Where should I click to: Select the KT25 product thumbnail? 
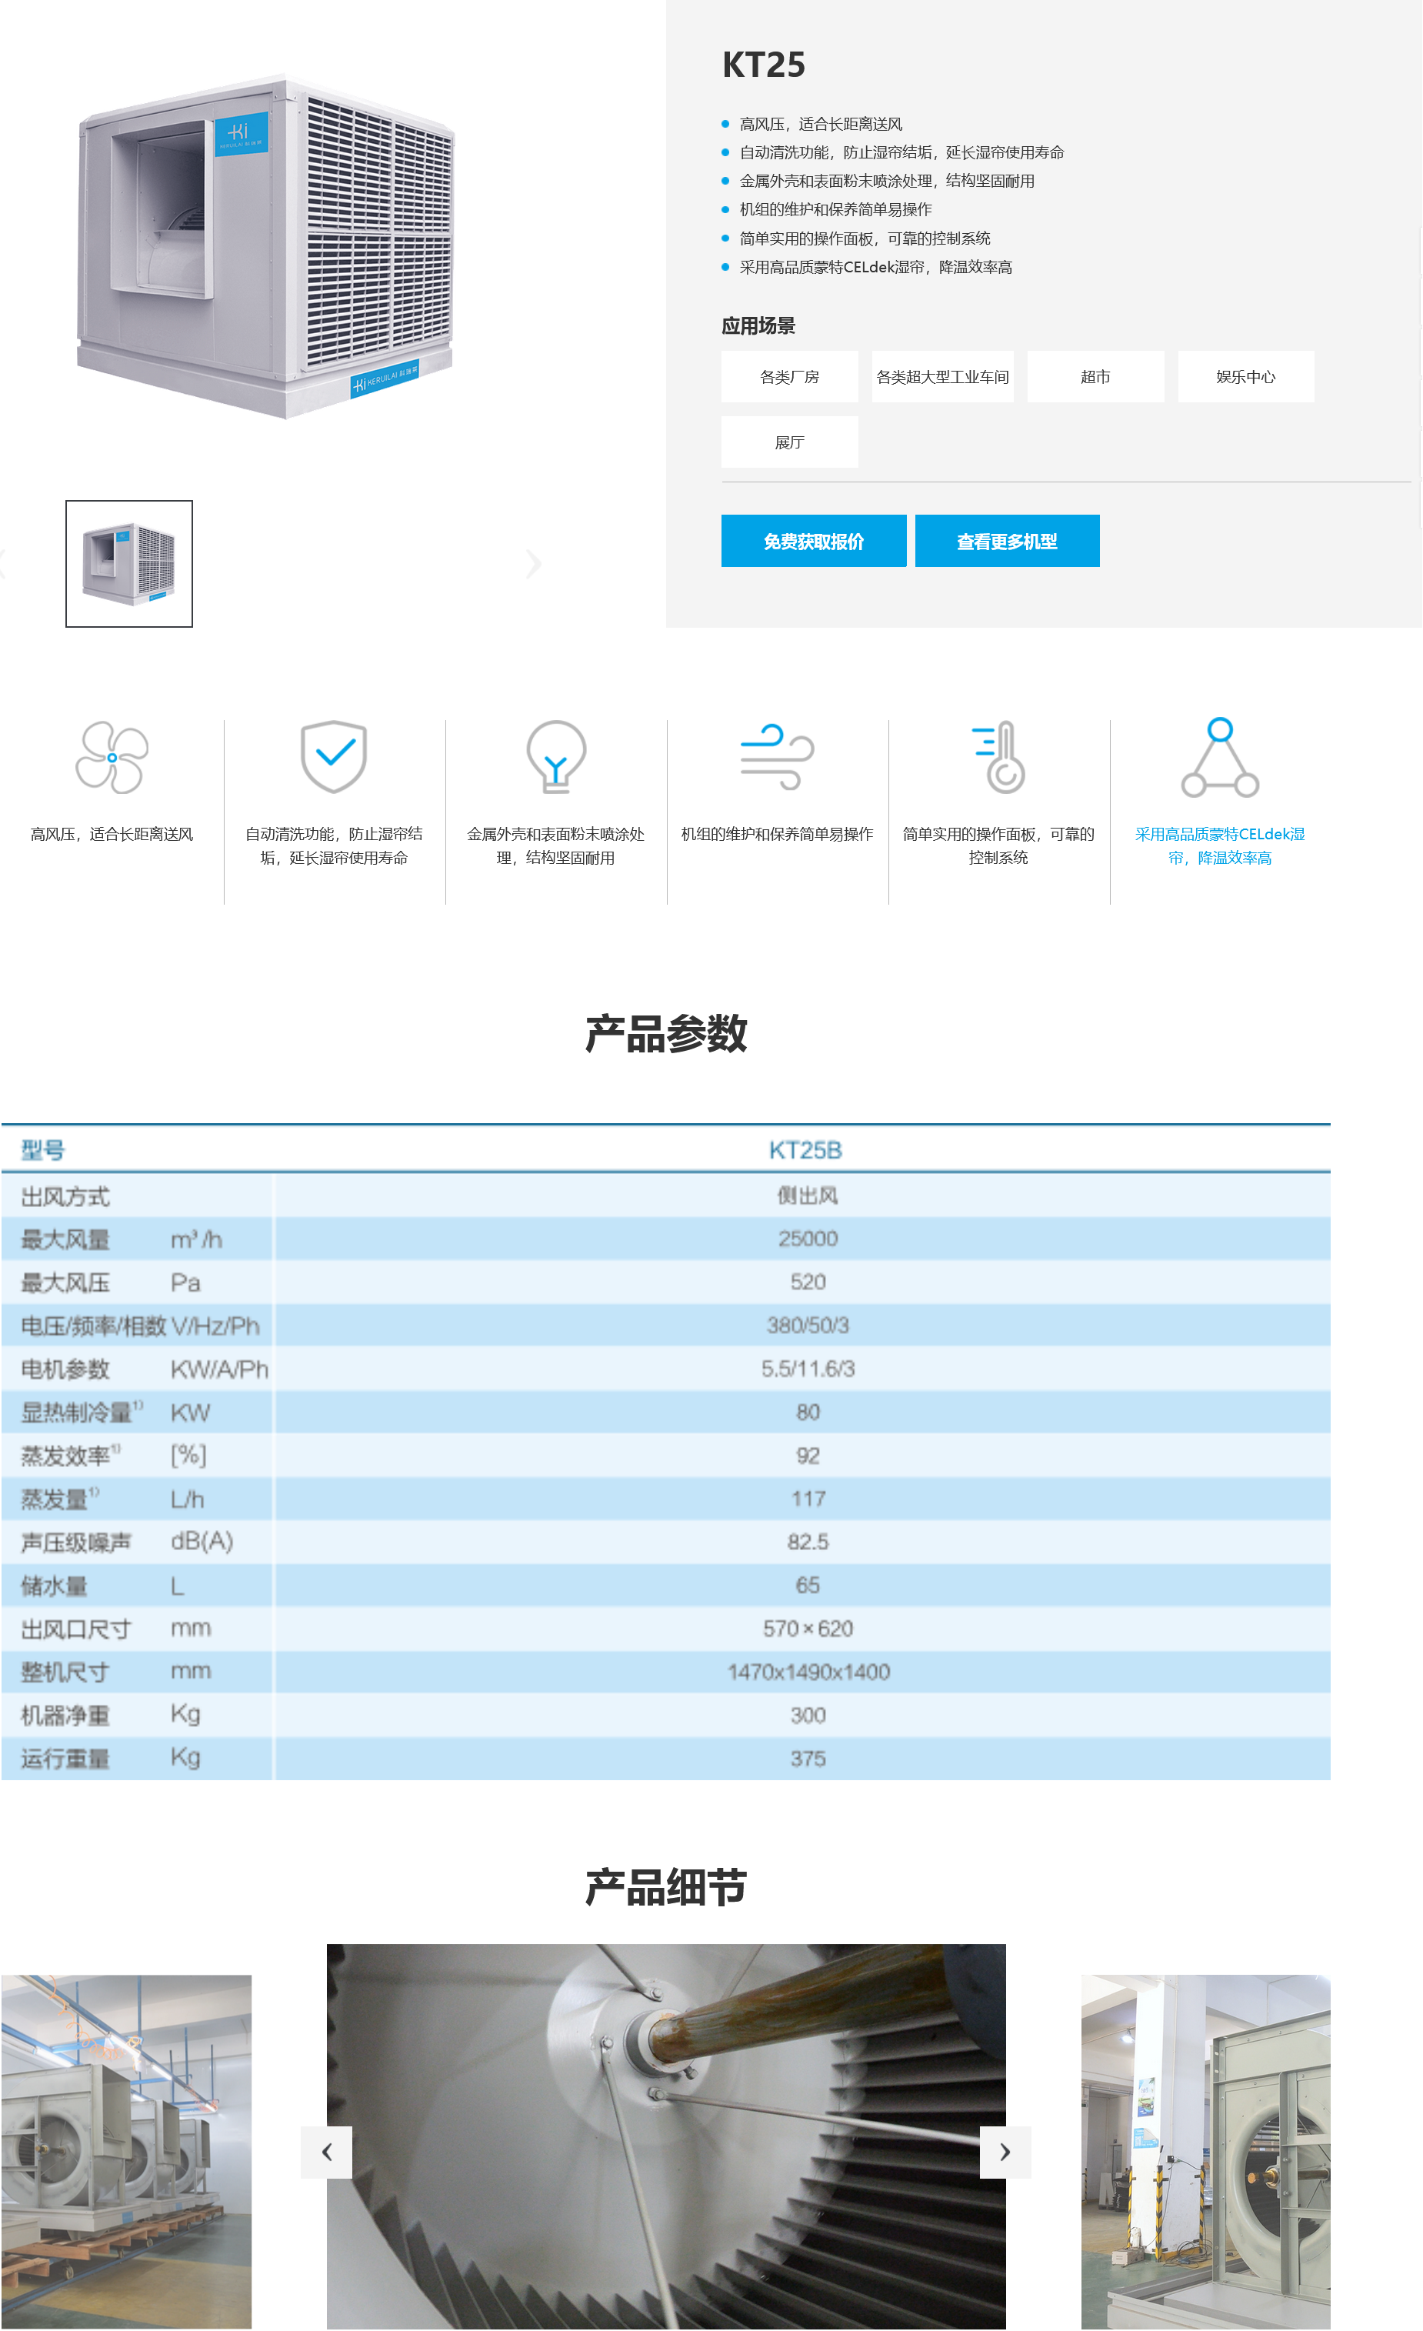[x=128, y=564]
